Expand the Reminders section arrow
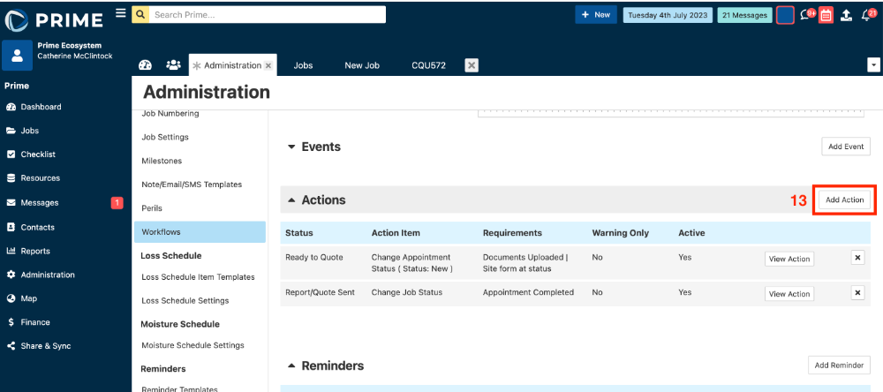The height and width of the screenshot is (392, 883). pos(291,366)
